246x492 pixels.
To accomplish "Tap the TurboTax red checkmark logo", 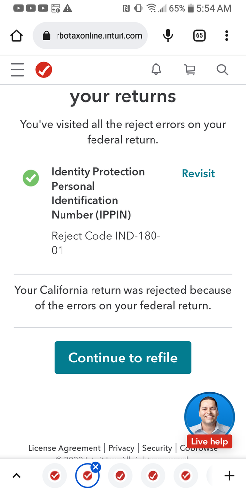I will [x=44, y=69].
